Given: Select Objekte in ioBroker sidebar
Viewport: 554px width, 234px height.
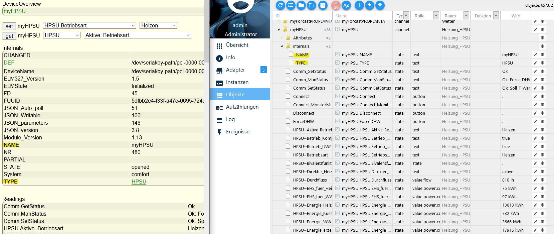Looking at the screenshot, I should tap(240, 94).
